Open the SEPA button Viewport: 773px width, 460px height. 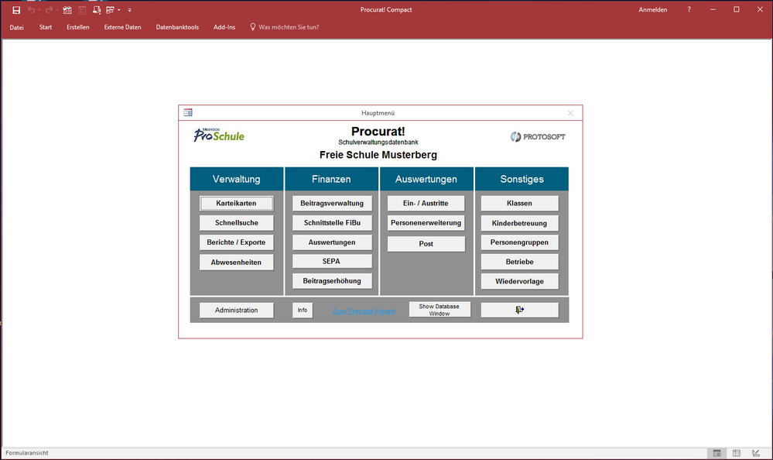pos(332,262)
